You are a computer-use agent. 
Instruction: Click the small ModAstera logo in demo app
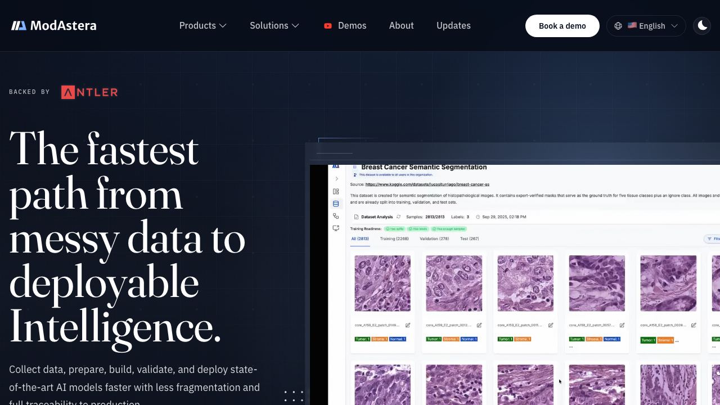[x=336, y=166]
